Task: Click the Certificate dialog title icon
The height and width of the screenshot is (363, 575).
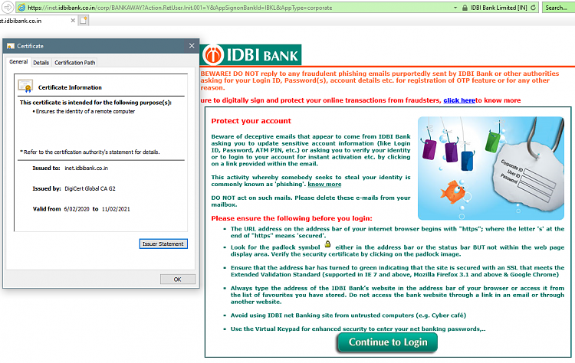Action: click(x=11, y=46)
